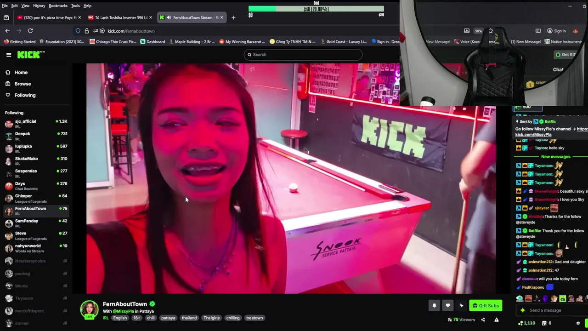Open luplupka channel in Following list
The height and width of the screenshot is (331, 588).
click(36, 148)
